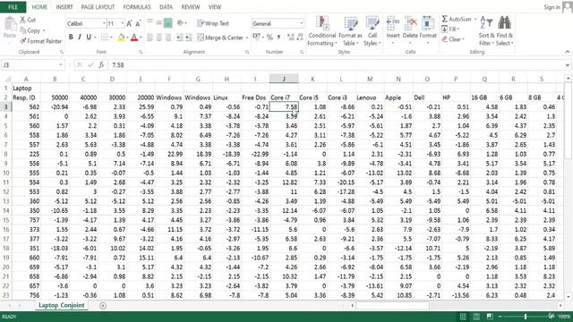Open the borders dropdown

click(111, 38)
